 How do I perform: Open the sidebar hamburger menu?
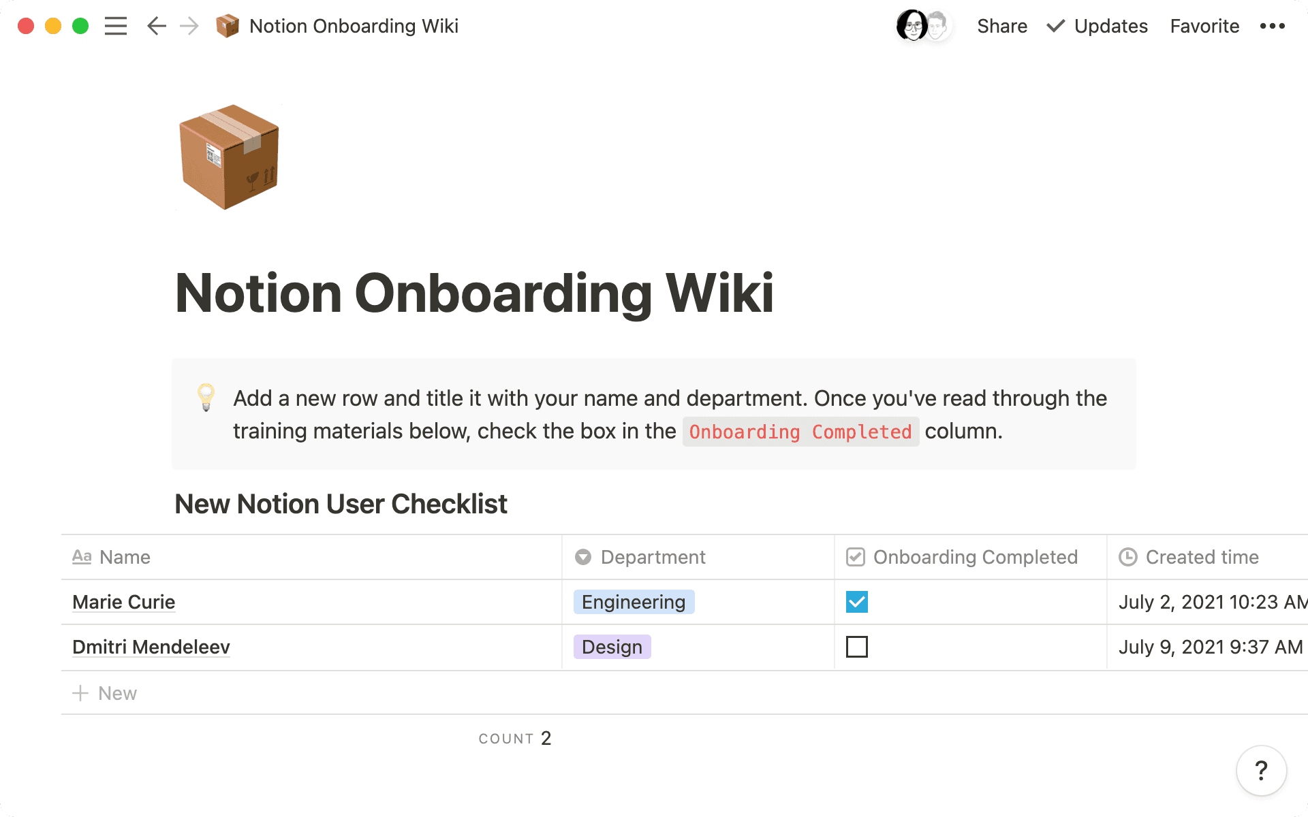pyautogui.click(x=116, y=27)
